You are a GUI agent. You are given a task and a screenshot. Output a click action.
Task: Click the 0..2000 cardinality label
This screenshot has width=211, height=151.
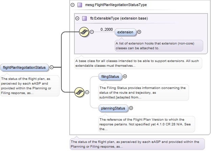point(106,29)
